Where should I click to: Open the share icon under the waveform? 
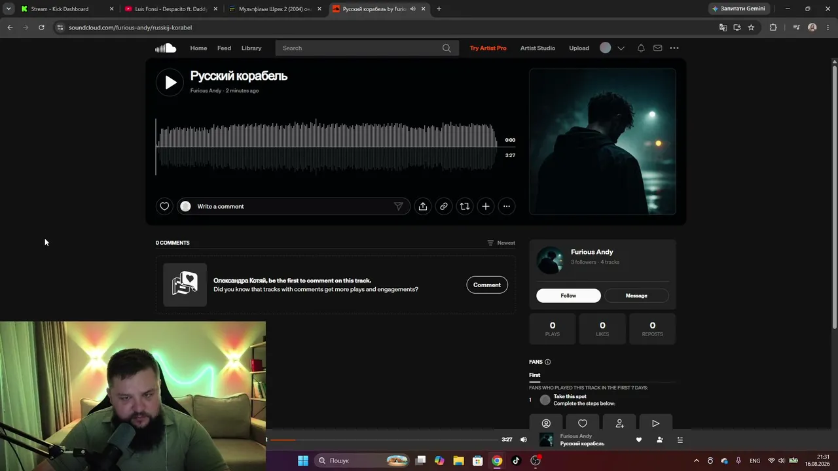(x=423, y=206)
